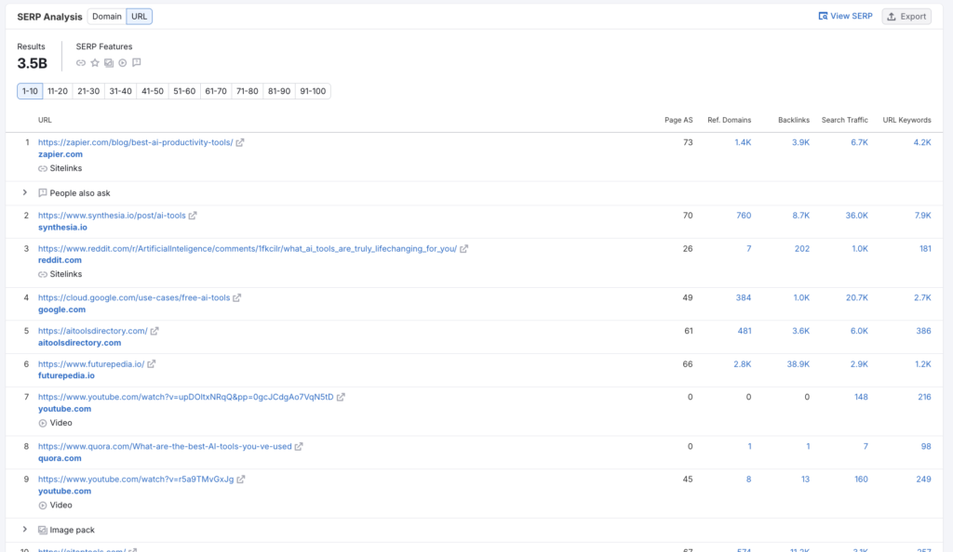Click Search Traffic value 36.0K for synthesia

(856, 216)
